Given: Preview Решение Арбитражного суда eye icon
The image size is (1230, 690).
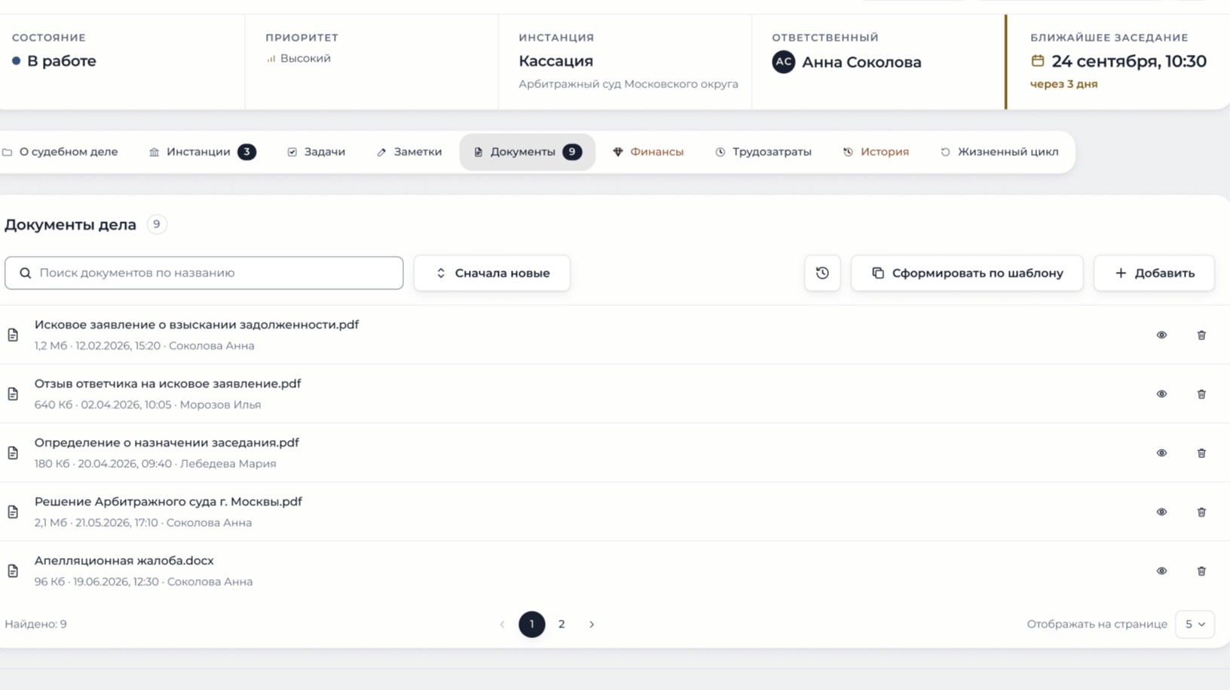Looking at the screenshot, I should [1161, 512].
